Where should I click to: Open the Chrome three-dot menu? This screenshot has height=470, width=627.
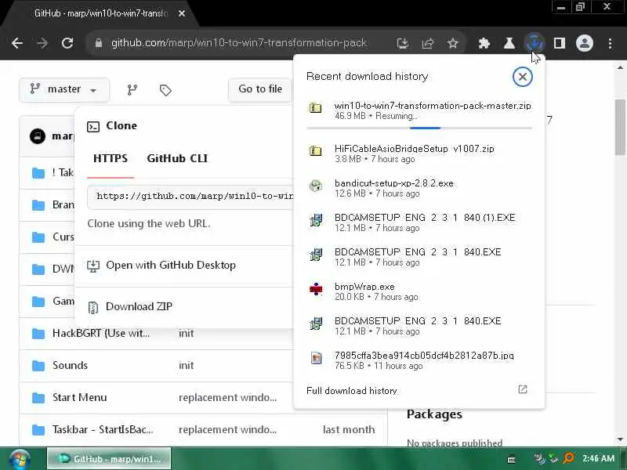(x=610, y=43)
